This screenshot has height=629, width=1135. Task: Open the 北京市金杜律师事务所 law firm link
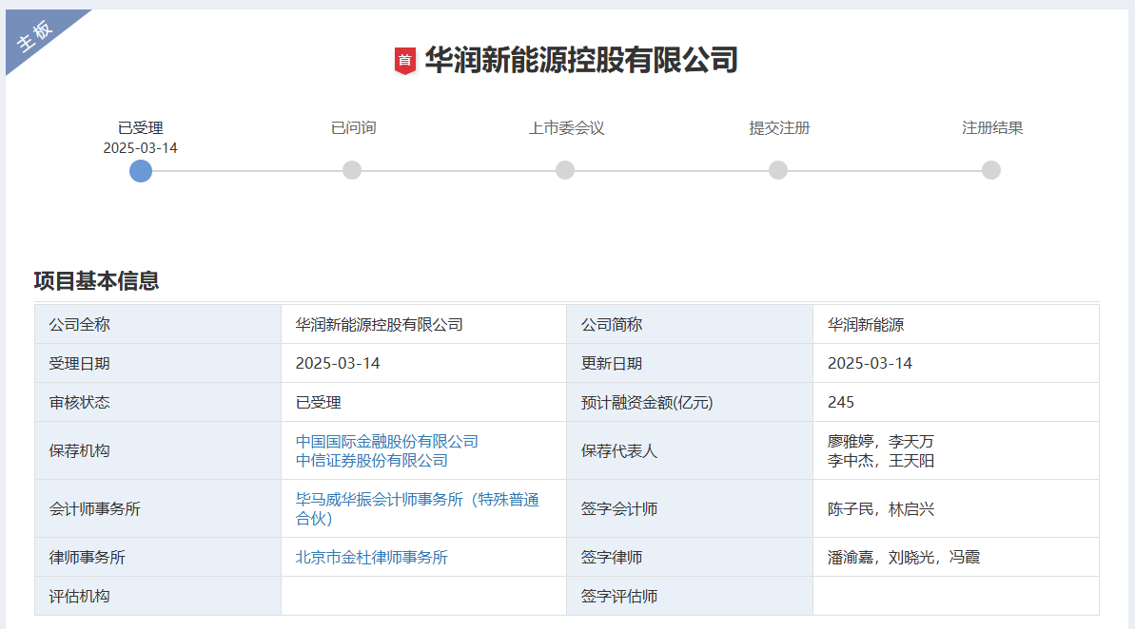(371, 558)
